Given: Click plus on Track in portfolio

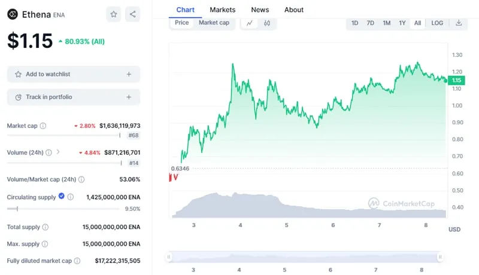Looking at the screenshot, I should 129,97.
